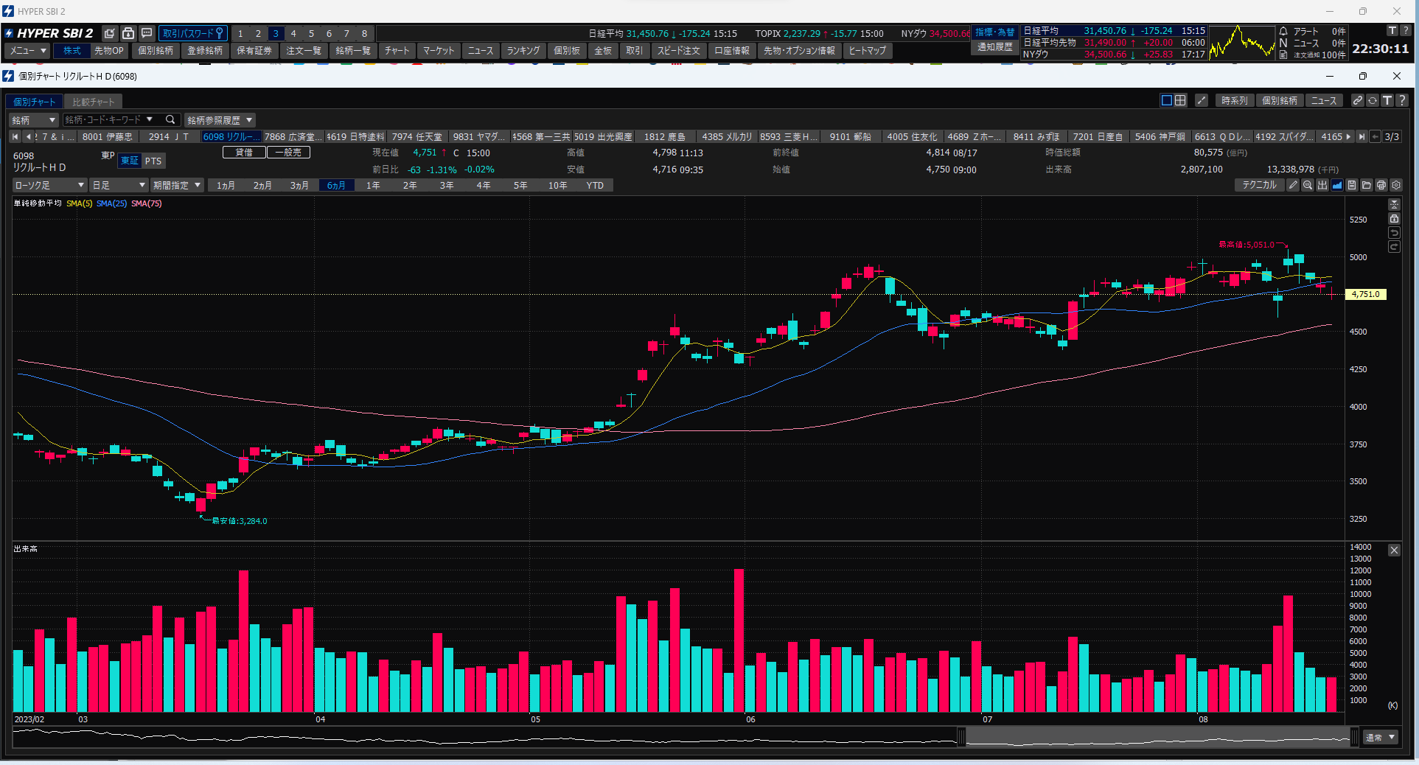Switch quote source to PTS
The width and height of the screenshot is (1419, 765).
pyautogui.click(x=153, y=161)
